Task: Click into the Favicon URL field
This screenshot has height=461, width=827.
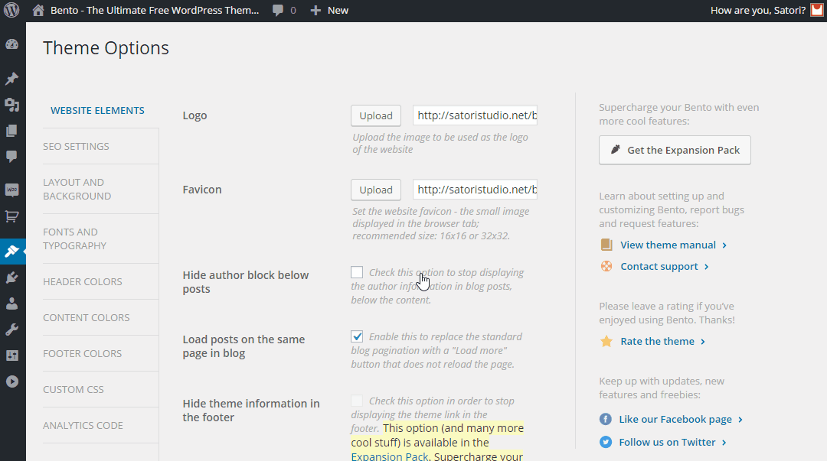Action: pos(475,190)
